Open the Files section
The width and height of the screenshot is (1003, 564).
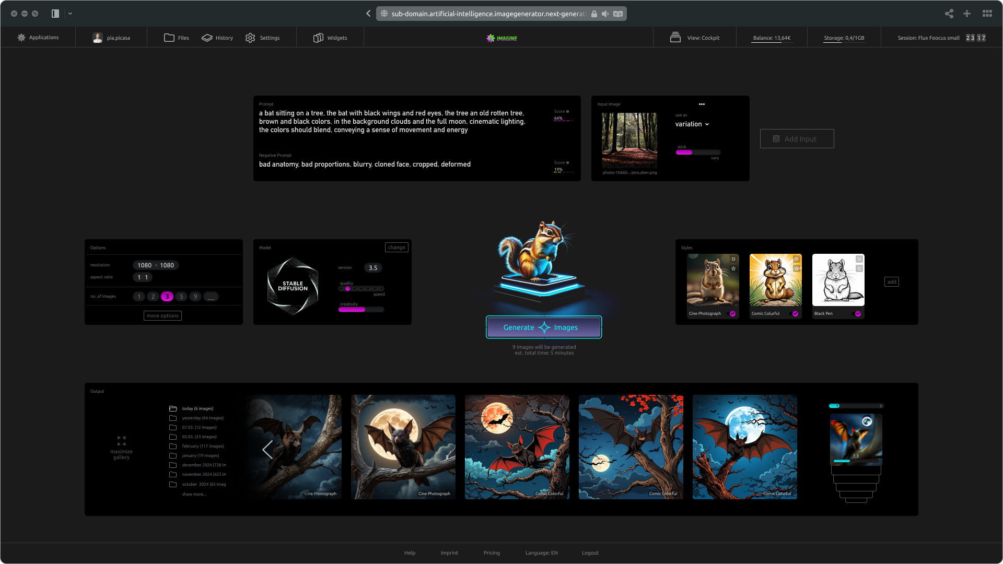click(x=176, y=38)
